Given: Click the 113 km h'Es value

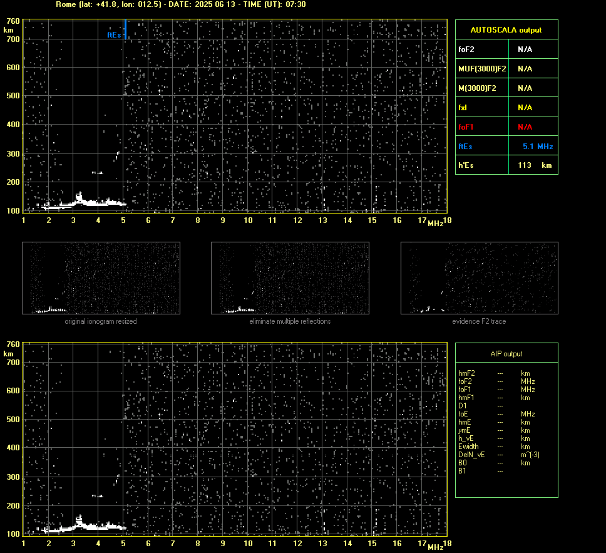Looking at the screenshot, I should click(x=535, y=165).
